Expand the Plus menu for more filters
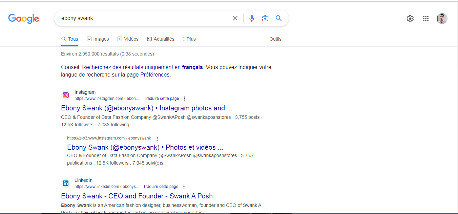The image size is (458, 214). 189,39
